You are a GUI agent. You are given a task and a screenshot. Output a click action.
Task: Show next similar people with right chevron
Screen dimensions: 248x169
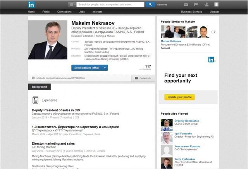[214, 32]
